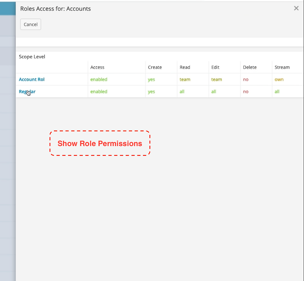Open the Create permission cell for Account Rol
304x281 pixels.
[151, 79]
